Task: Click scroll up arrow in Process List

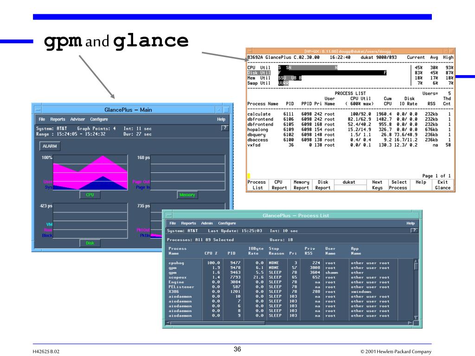Action: (416, 261)
